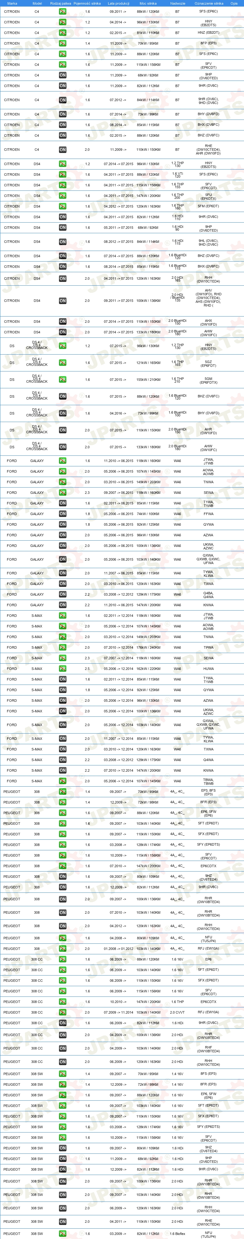Select the 81kW / 110KM power cell
The height and width of the screenshot is (1239, 244).
pyautogui.click(x=148, y=33)
